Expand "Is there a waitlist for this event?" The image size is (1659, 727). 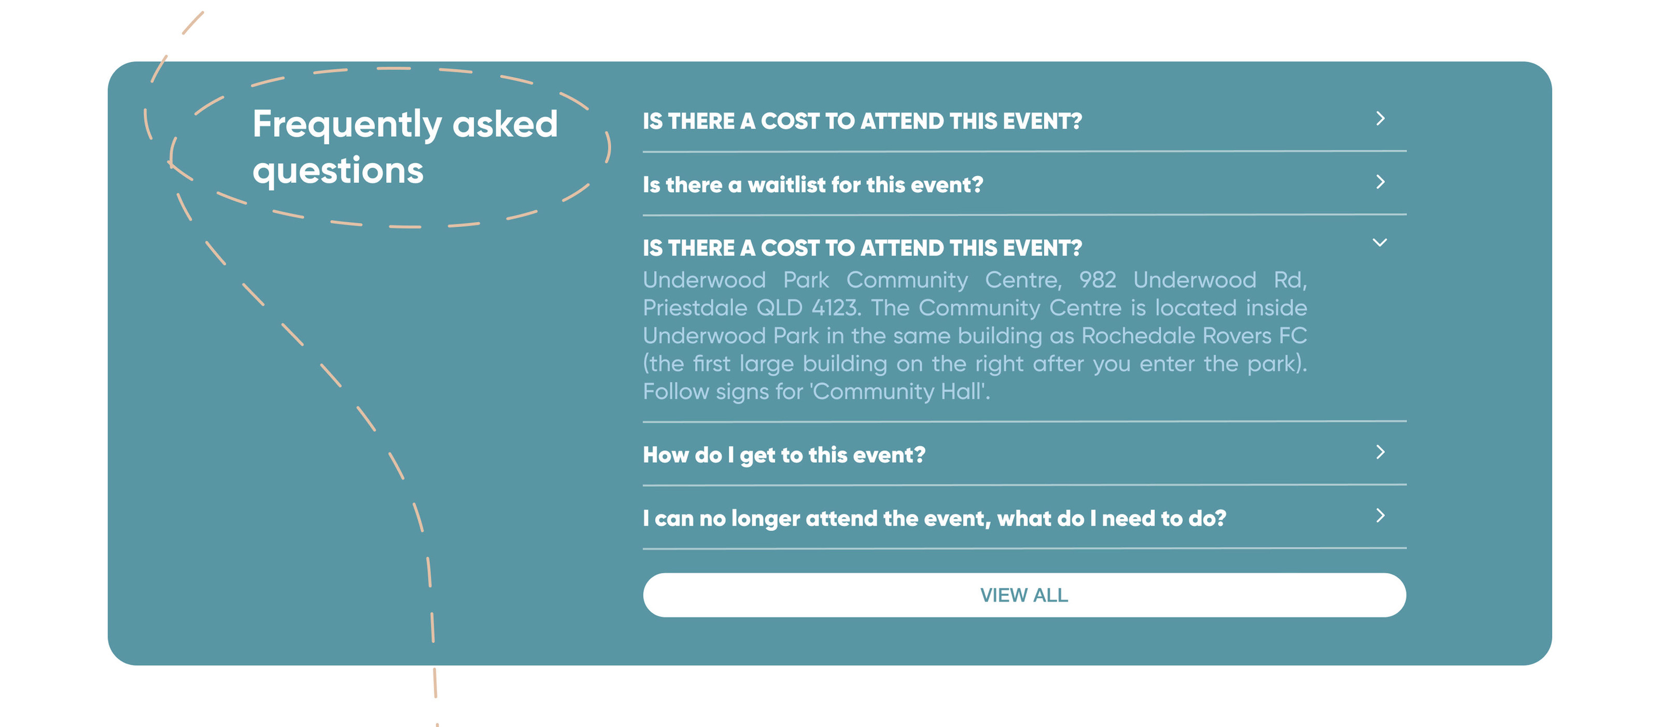point(813,186)
